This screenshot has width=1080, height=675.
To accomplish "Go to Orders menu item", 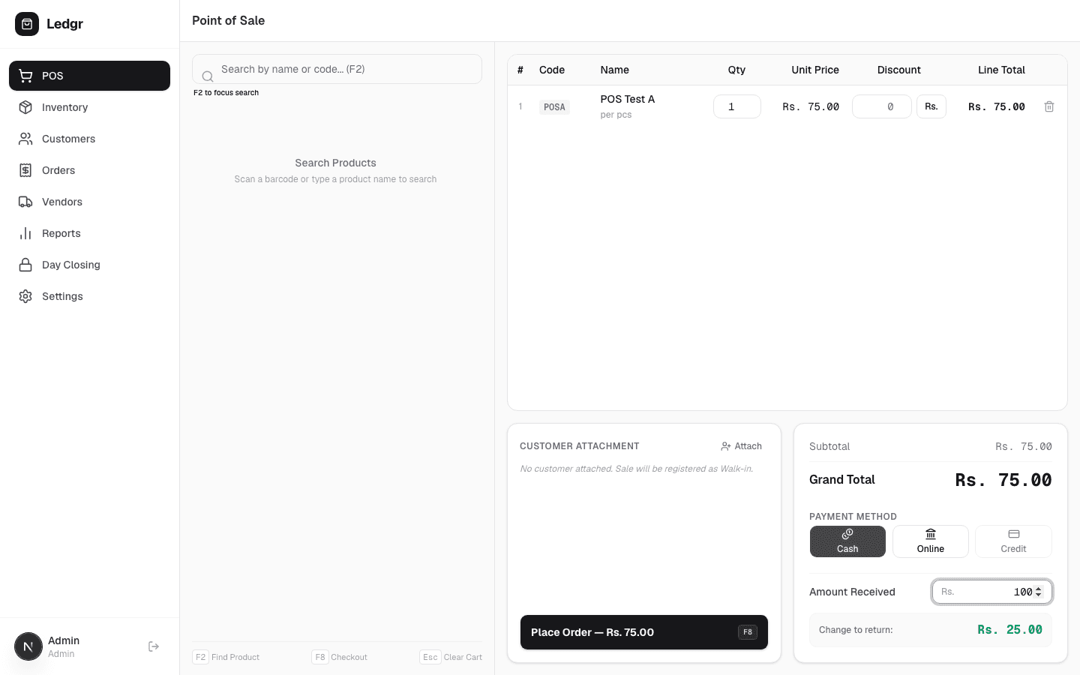I will (89, 170).
